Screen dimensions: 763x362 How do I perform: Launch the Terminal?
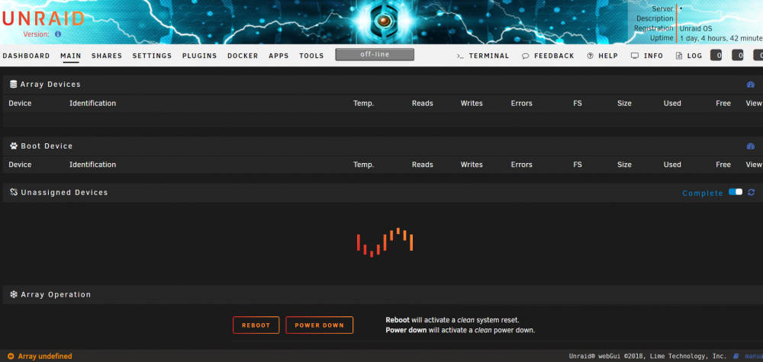tap(483, 56)
